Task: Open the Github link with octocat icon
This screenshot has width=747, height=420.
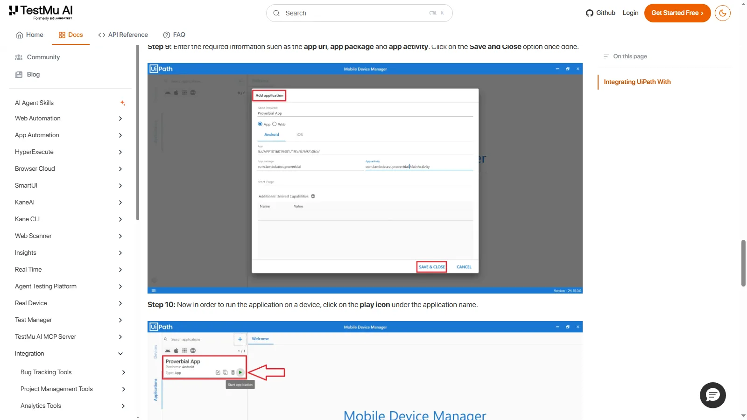Action: 600,13
